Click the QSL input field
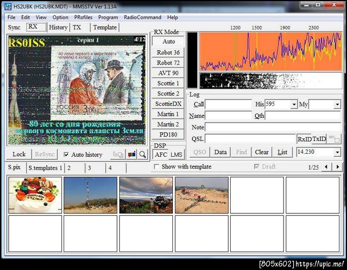Image resolution: width=347 pixels, height=270 pixels. click(x=250, y=139)
